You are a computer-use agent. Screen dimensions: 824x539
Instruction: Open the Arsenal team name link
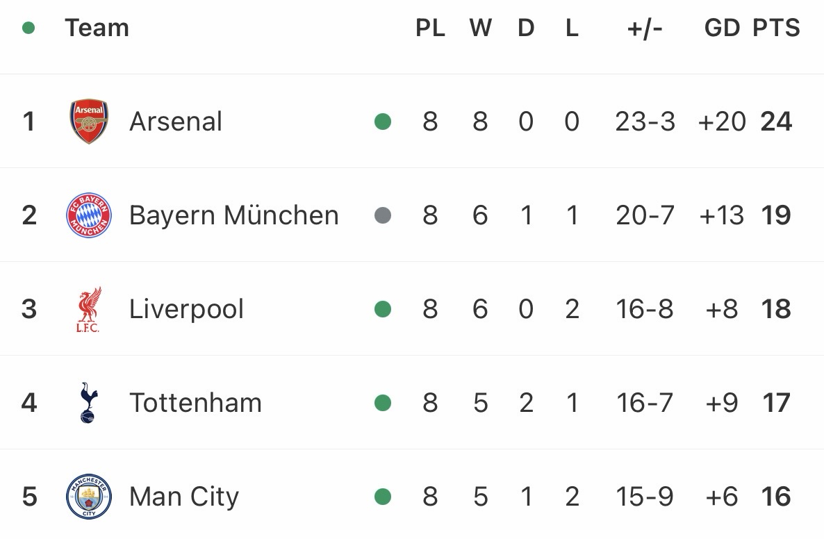(176, 122)
